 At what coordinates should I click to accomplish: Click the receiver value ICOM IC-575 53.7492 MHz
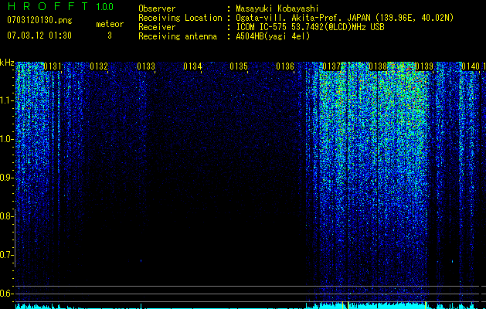[310, 27]
